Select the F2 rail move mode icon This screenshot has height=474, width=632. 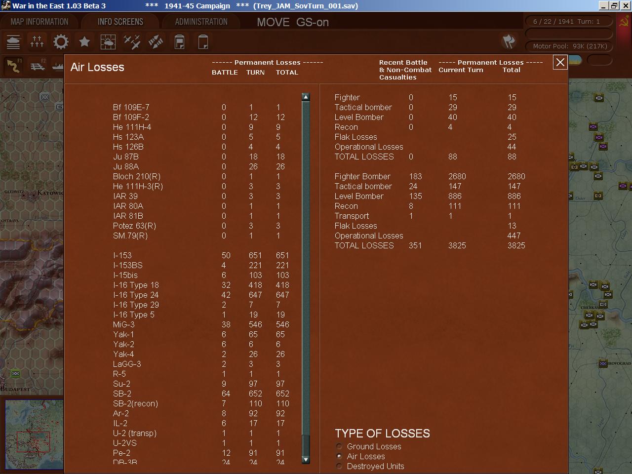coord(38,66)
